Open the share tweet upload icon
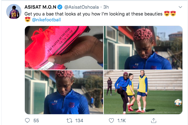The width and height of the screenshot is (188, 125). [x=154, y=120]
